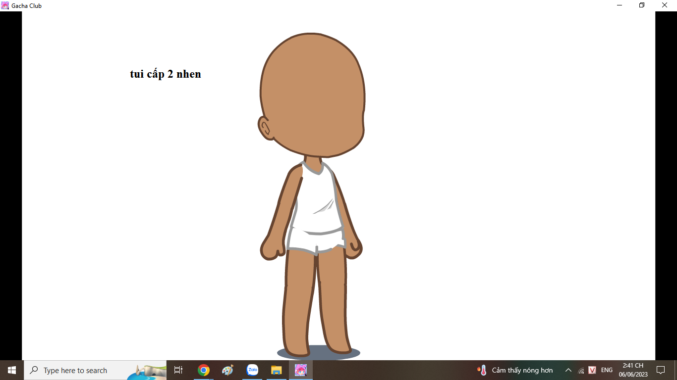Click the Gacha Club title bar icon
677x380 pixels.
(x=5, y=5)
